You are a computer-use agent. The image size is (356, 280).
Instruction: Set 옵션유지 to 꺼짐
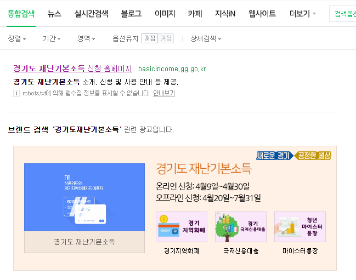coord(150,38)
